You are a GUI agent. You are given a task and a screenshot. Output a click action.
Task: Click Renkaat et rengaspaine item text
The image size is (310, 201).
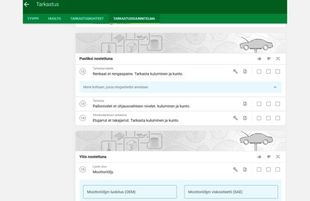pyautogui.click(x=138, y=74)
